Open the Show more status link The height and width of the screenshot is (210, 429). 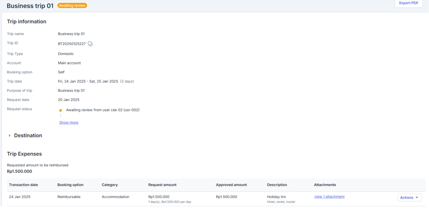[x=69, y=123]
